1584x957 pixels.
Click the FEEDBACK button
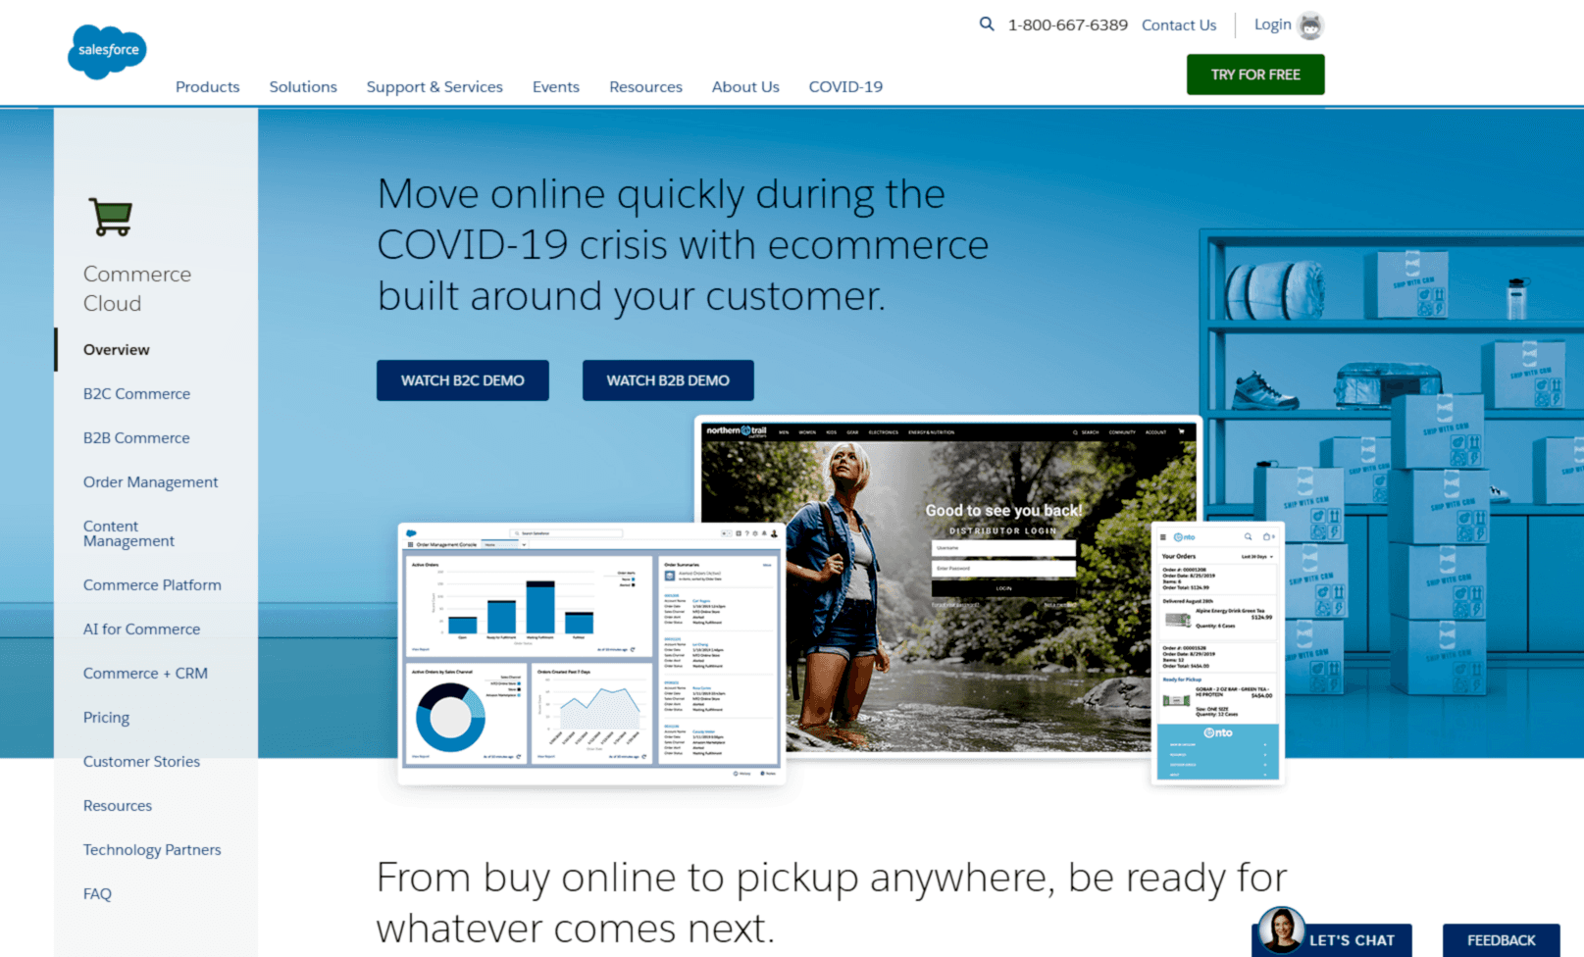pos(1501,940)
